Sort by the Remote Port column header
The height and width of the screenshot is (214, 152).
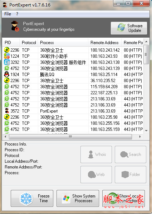132,43
